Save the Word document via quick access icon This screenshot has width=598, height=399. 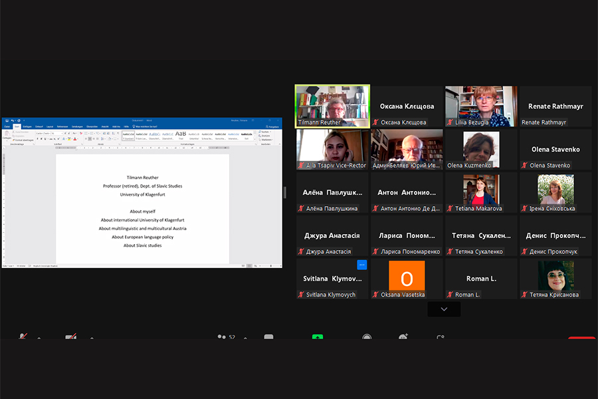click(x=7, y=120)
